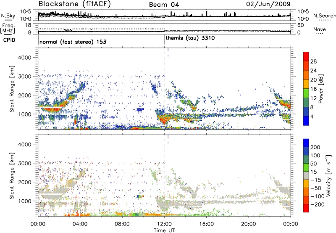Click 'themis (tau) 3310' text

(x=190, y=38)
